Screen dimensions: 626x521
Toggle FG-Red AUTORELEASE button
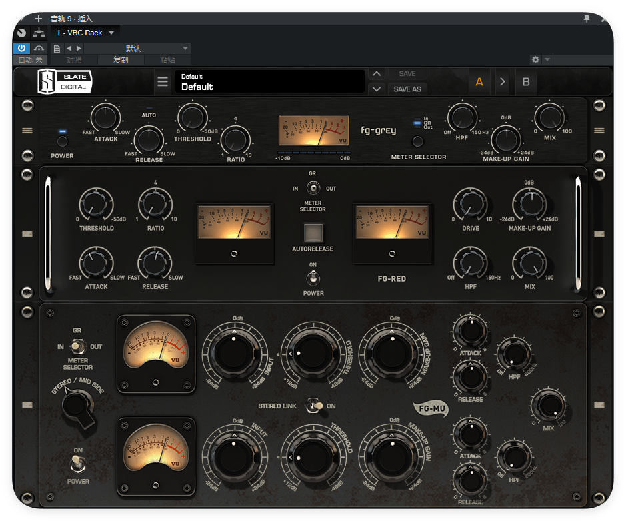point(313,233)
